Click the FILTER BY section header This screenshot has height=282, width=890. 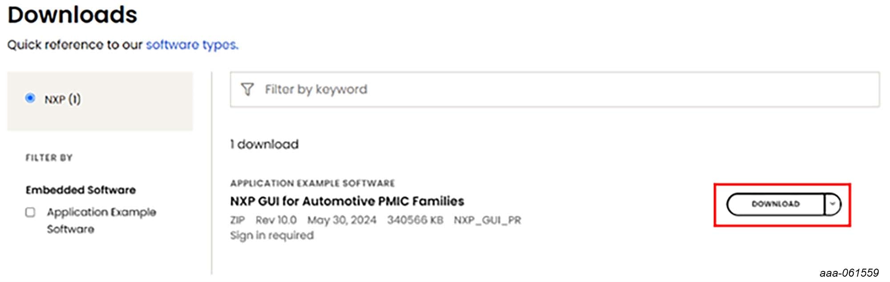coord(49,158)
